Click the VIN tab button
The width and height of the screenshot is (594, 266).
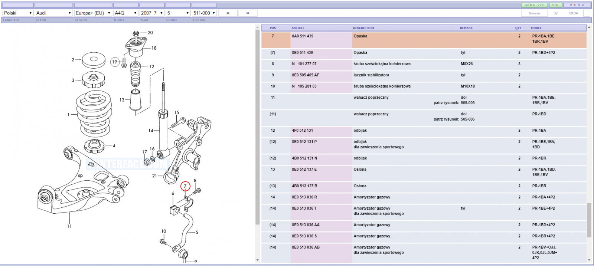[555, 5]
